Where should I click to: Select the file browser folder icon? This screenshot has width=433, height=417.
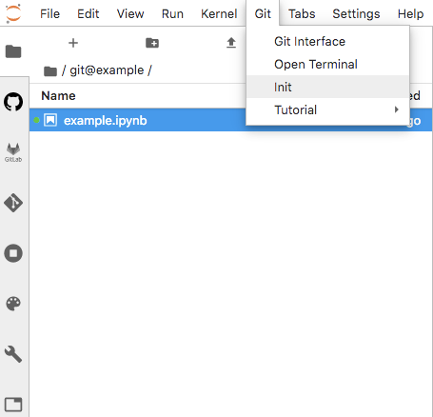[13, 51]
